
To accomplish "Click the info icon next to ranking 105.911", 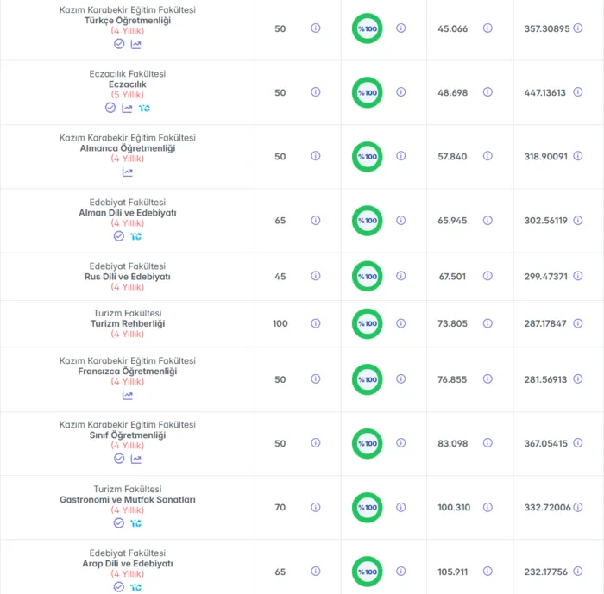I will point(488,572).
